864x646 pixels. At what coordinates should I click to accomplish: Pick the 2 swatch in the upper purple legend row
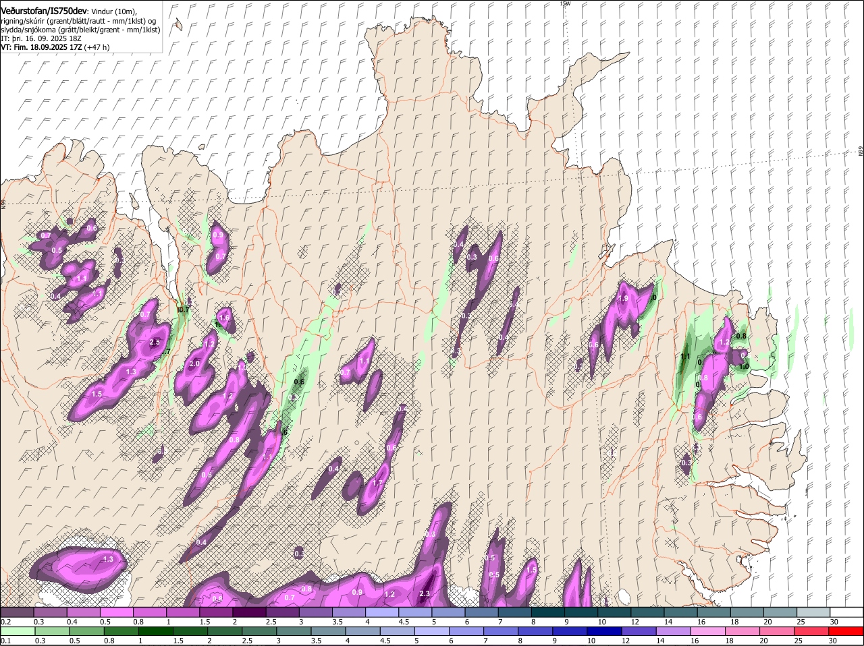[x=249, y=612]
